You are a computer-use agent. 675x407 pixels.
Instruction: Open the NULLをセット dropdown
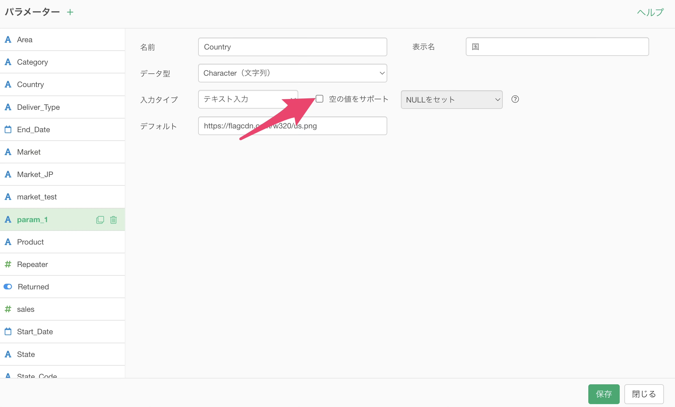point(452,100)
